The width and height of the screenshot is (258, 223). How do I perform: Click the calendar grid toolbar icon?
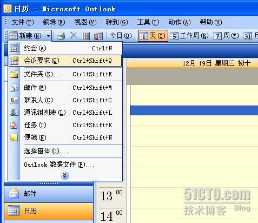(x=85, y=36)
